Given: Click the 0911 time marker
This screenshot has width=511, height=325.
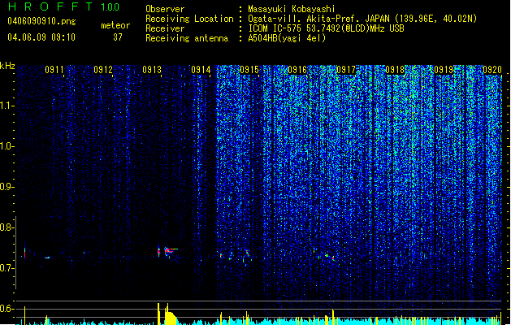Looking at the screenshot, I should (54, 70).
